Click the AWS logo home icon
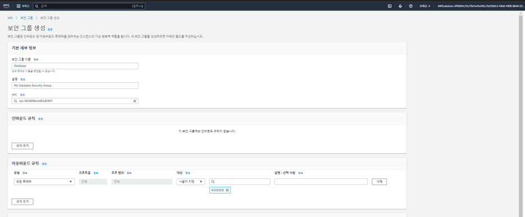The width and height of the screenshot is (525, 217). pyautogui.click(x=6, y=6)
